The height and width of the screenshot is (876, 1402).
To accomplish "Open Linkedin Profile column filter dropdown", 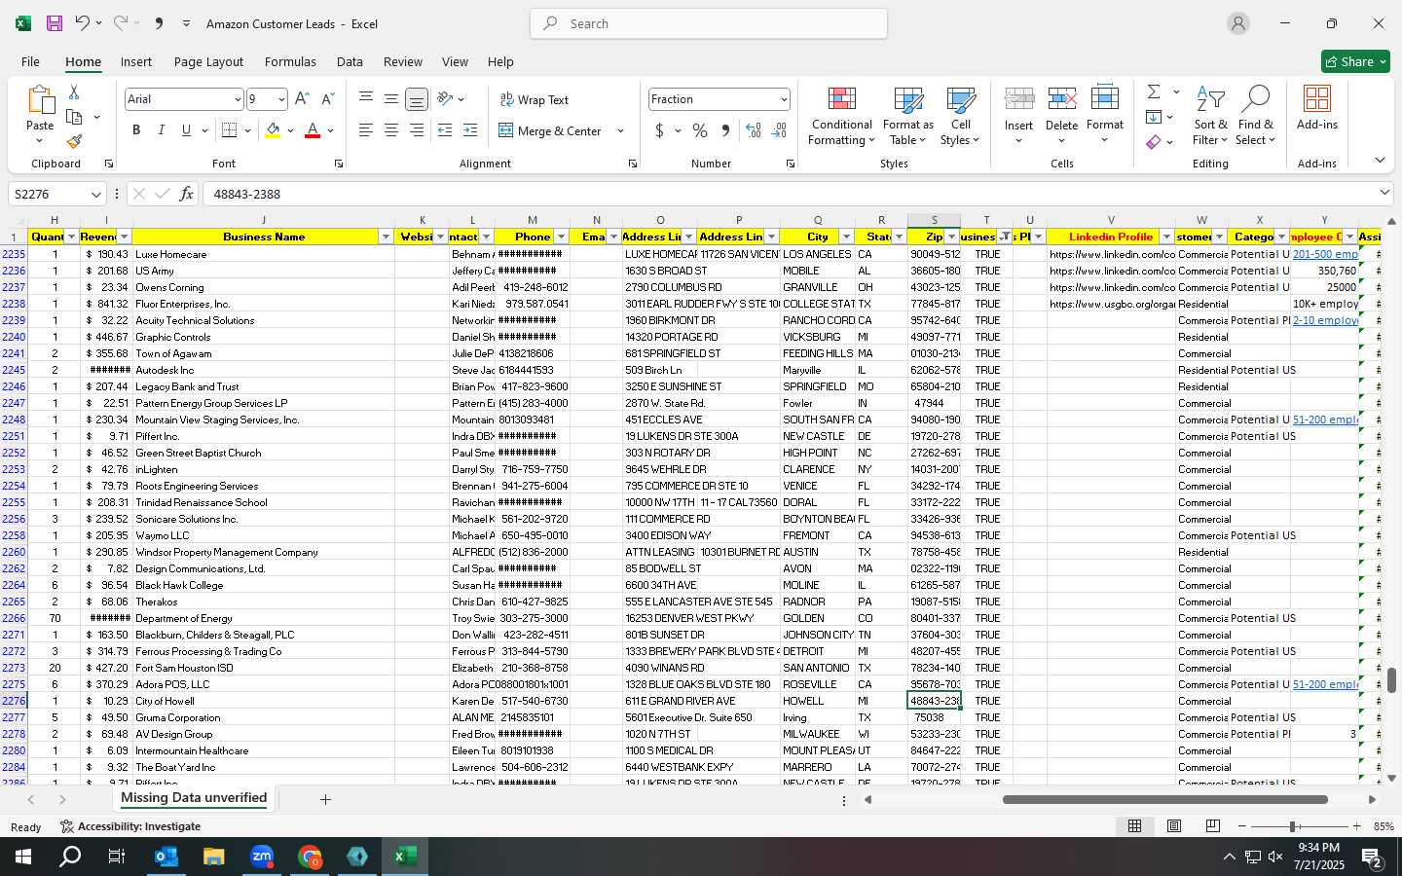I will [1166, 237].
